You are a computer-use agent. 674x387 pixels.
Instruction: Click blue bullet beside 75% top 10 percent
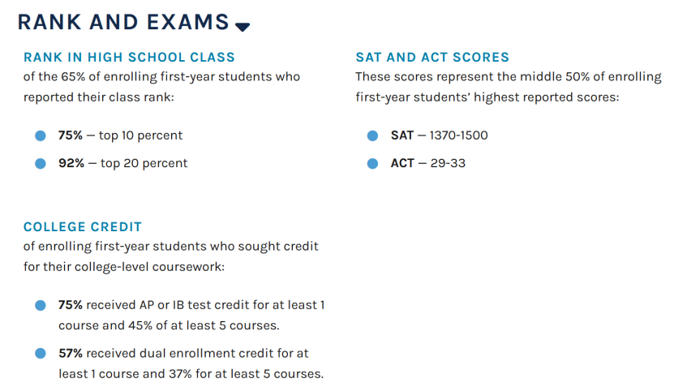(41, 135)
